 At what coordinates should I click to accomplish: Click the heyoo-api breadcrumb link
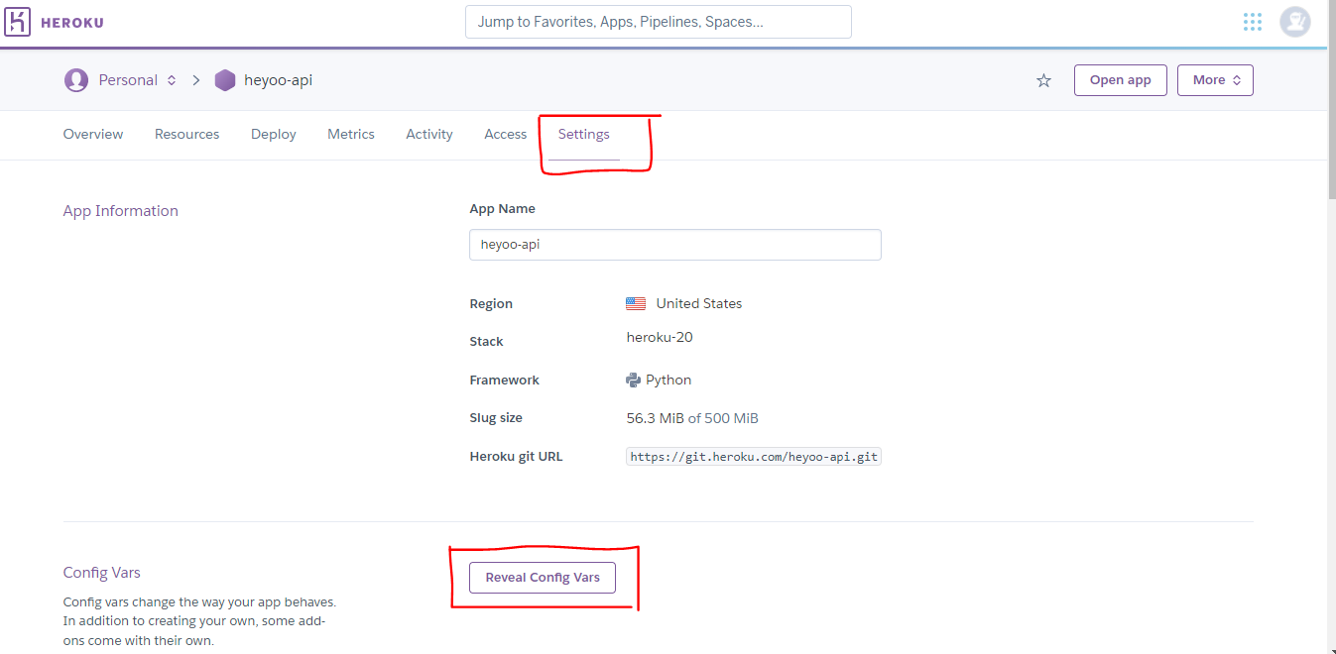point(278,80)
